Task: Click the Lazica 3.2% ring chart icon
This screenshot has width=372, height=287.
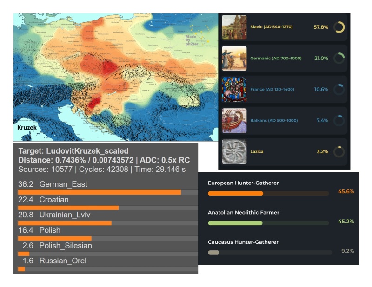Action: [x=339, y=151]
